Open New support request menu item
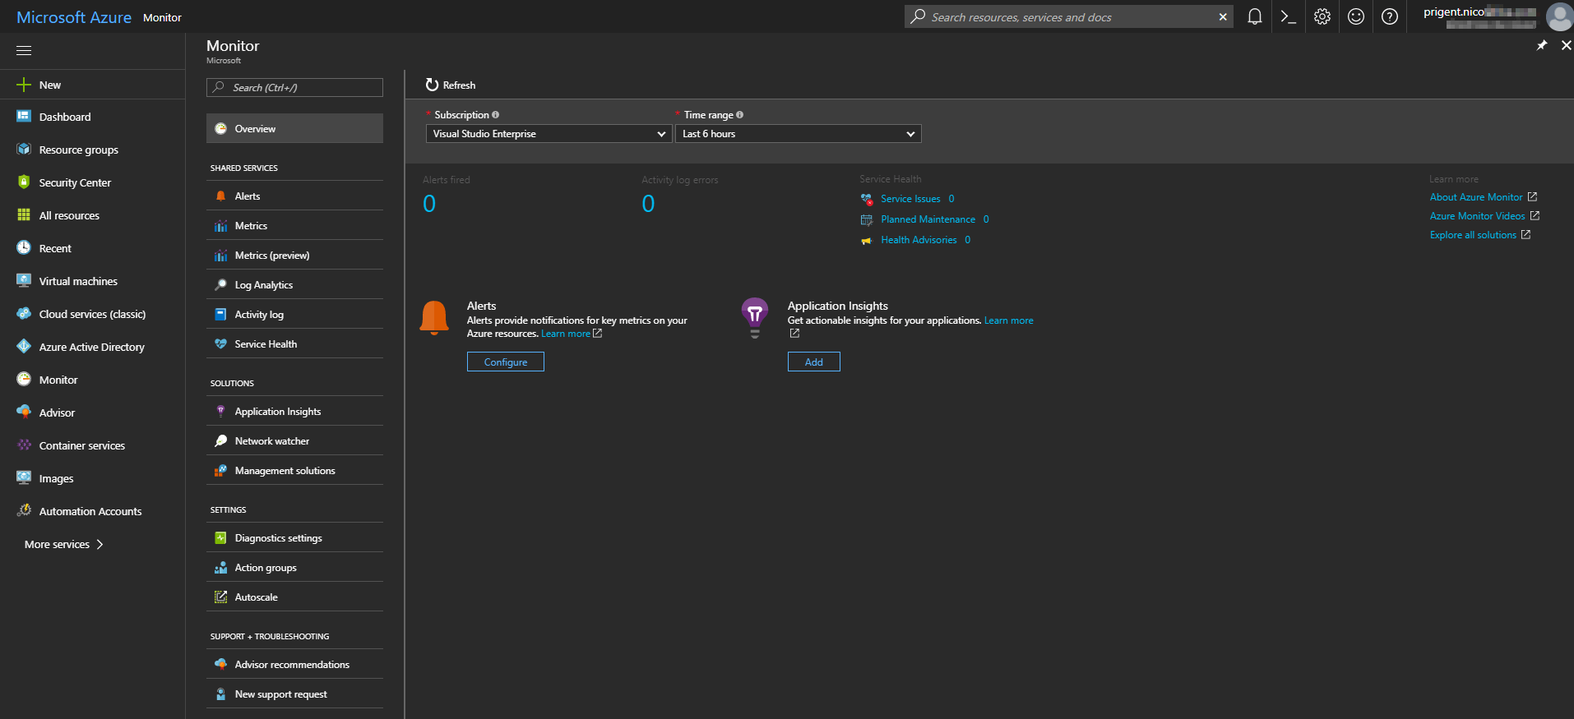 [x=294, y=694]
